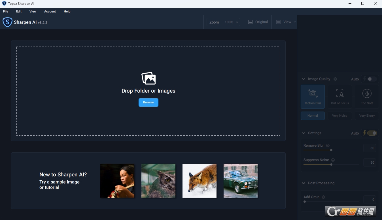Image resolution: width=382 pixels, height=220 pixels.
Task: Click the images icon in the drop zone
Action: tap(148, 78)
